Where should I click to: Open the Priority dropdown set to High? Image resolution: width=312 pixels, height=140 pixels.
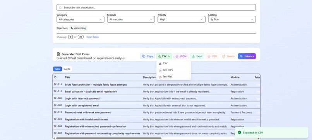click(182, 19)
